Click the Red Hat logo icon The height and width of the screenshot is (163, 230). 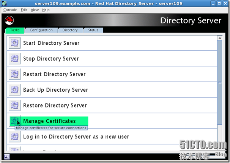pos(9,20)
